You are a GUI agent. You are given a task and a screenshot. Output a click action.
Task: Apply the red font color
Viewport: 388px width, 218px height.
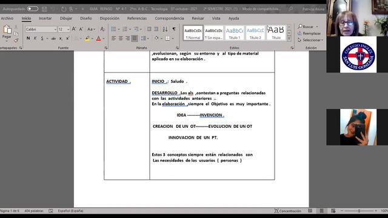pos(98,38)
